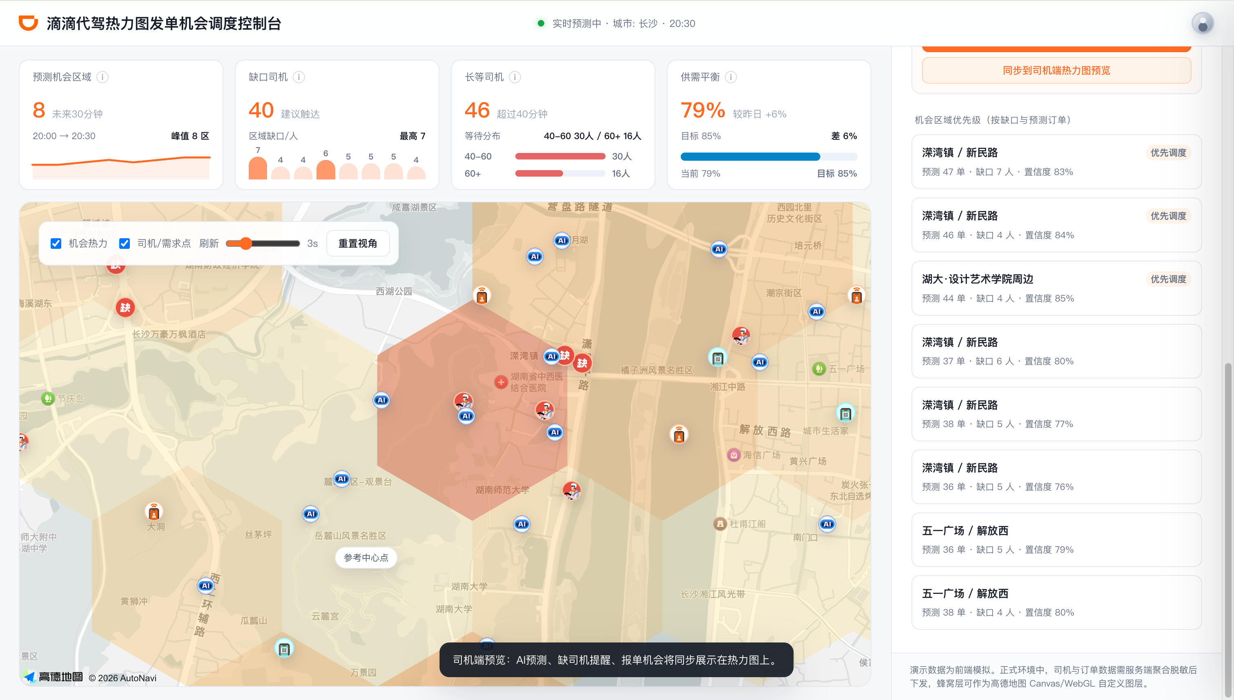Open the 五一广场 / 解放西 card with 预测 38 单
1234x700 pixels.
click(x=1056, y=603)
